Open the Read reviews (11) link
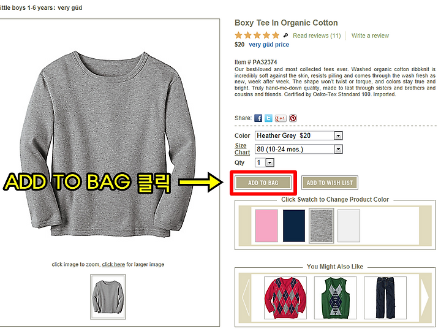Screen dimensions: 441x331 [317, 36]
